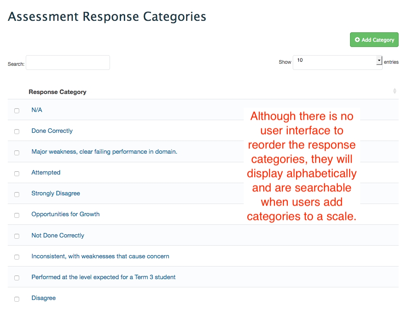Sort by the Response Category column arrows

[x=394, y=91]
